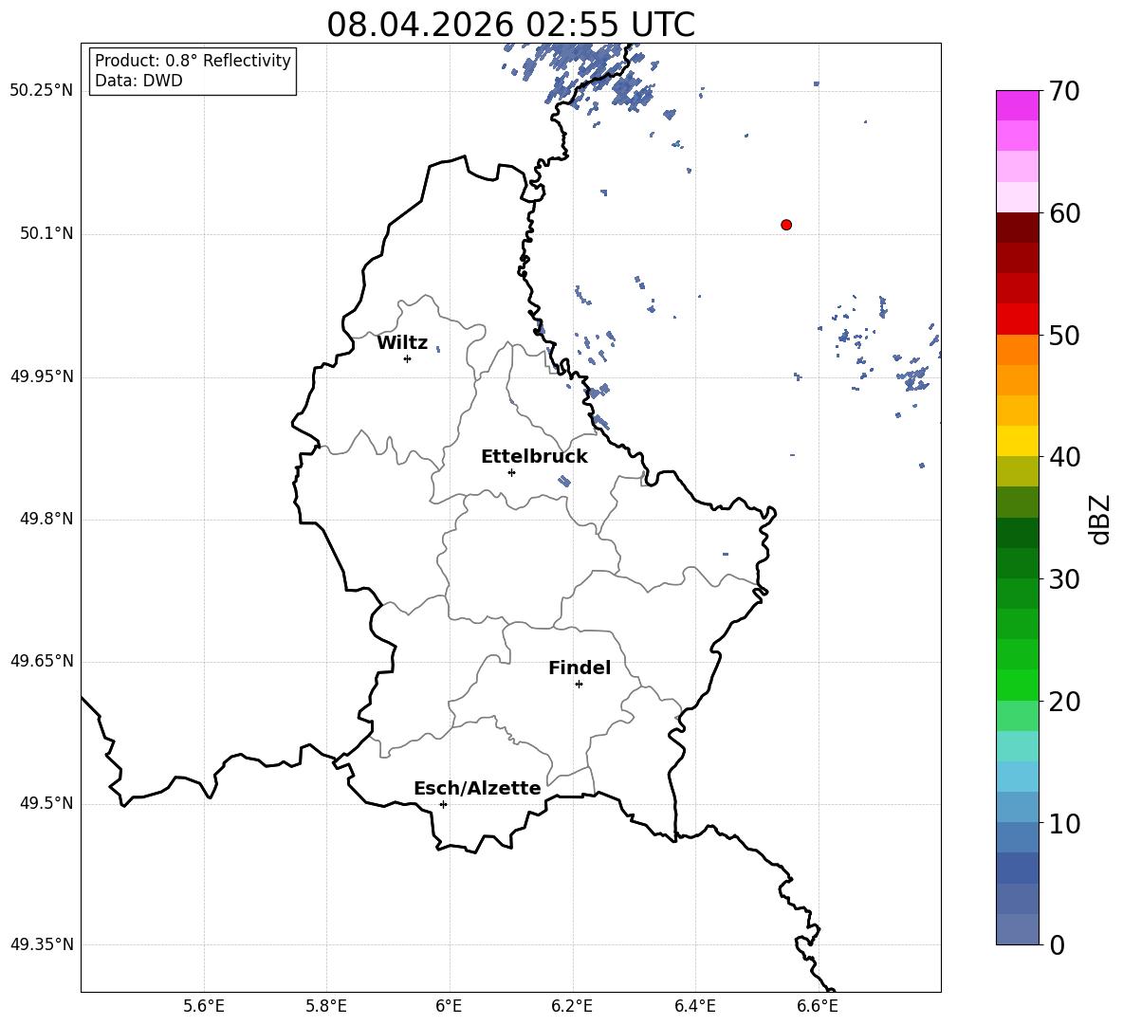Click the Esch/Alzette station cross marker
The image size is (1123, 1025).
pos(443,804)
